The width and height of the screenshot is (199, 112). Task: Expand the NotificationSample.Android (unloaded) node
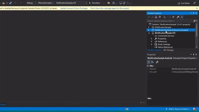pos(149,30)
